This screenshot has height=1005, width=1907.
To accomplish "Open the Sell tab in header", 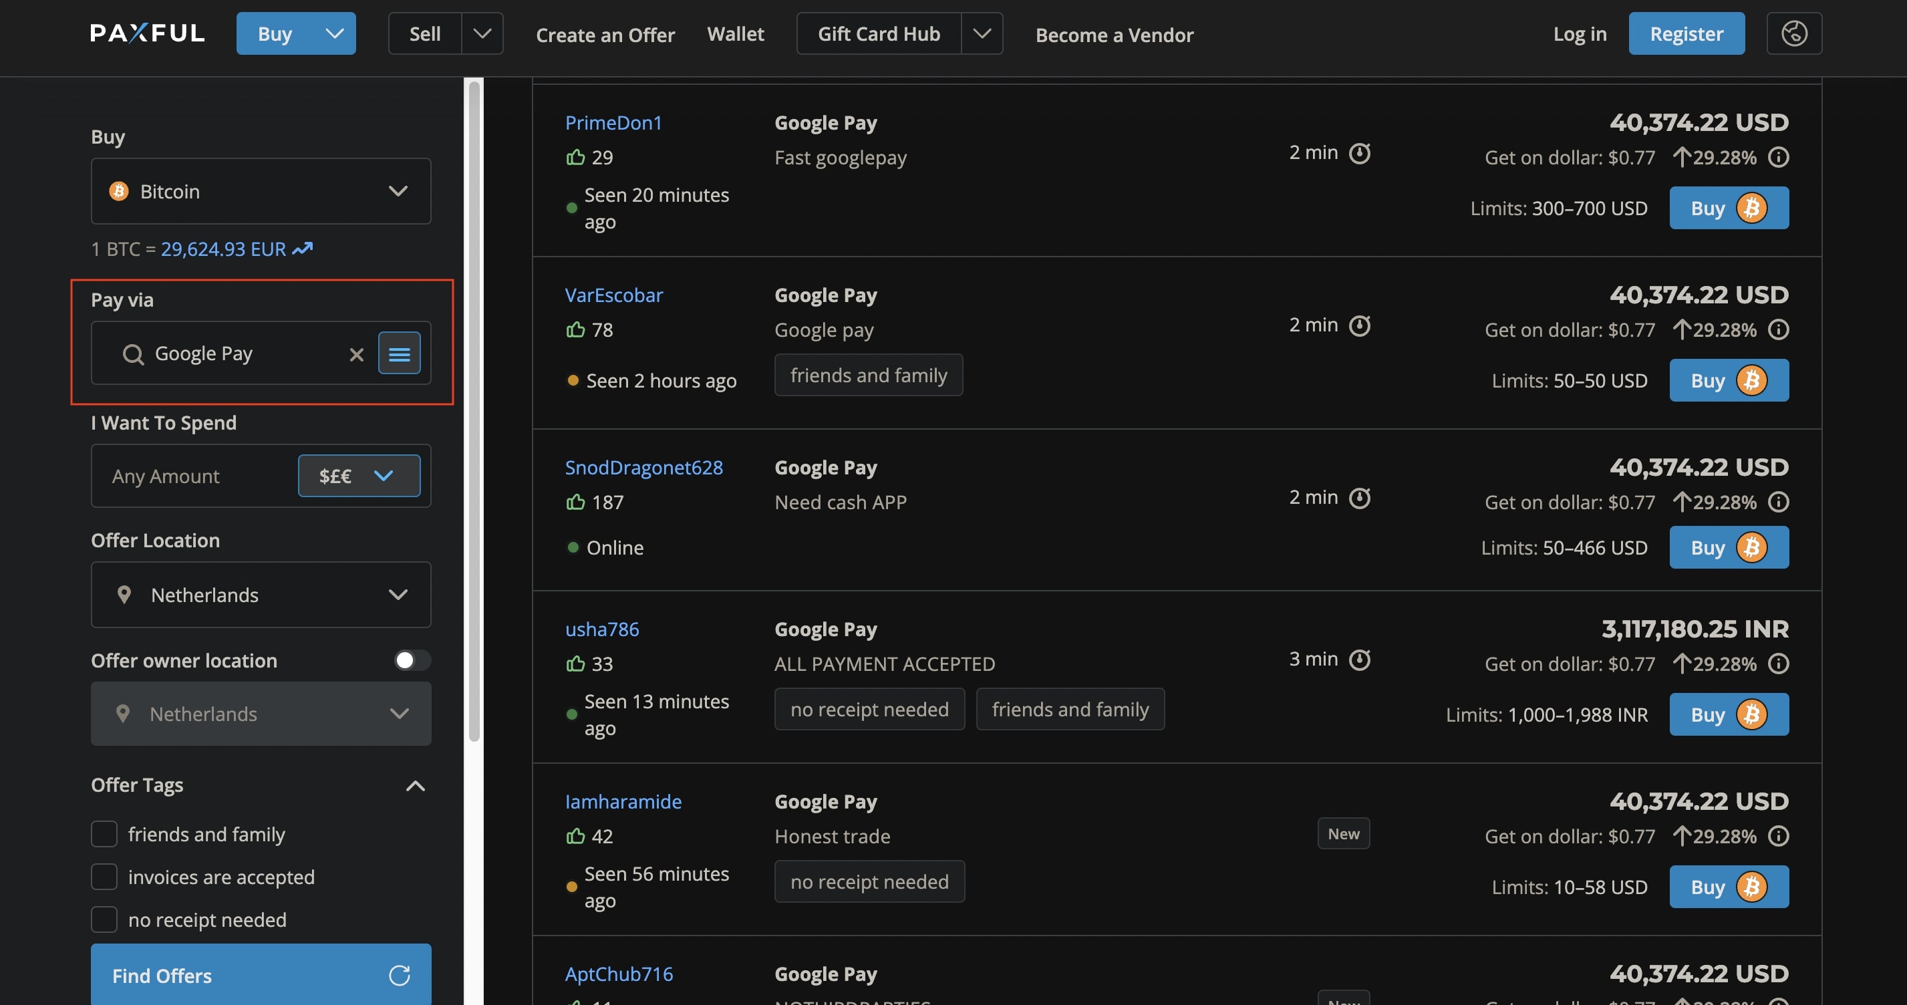I will click(x=425, y=33).
